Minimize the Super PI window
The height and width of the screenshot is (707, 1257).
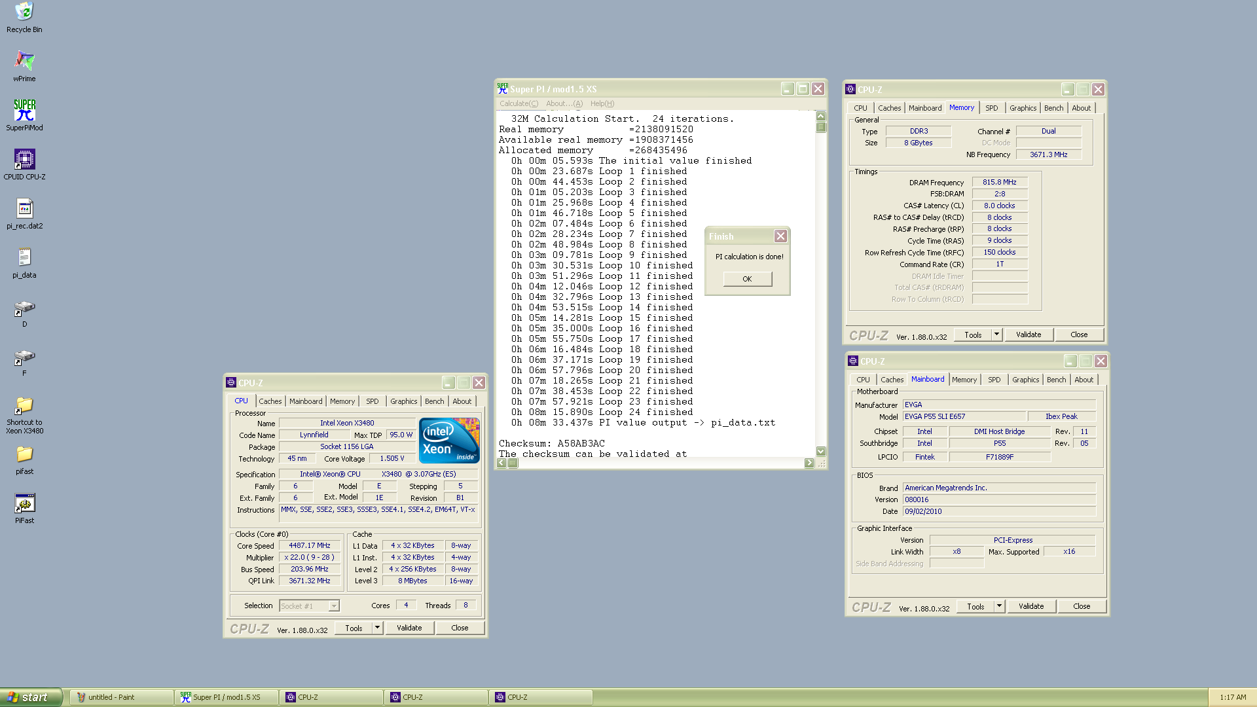pyautogui.click(x=788, y=88)
